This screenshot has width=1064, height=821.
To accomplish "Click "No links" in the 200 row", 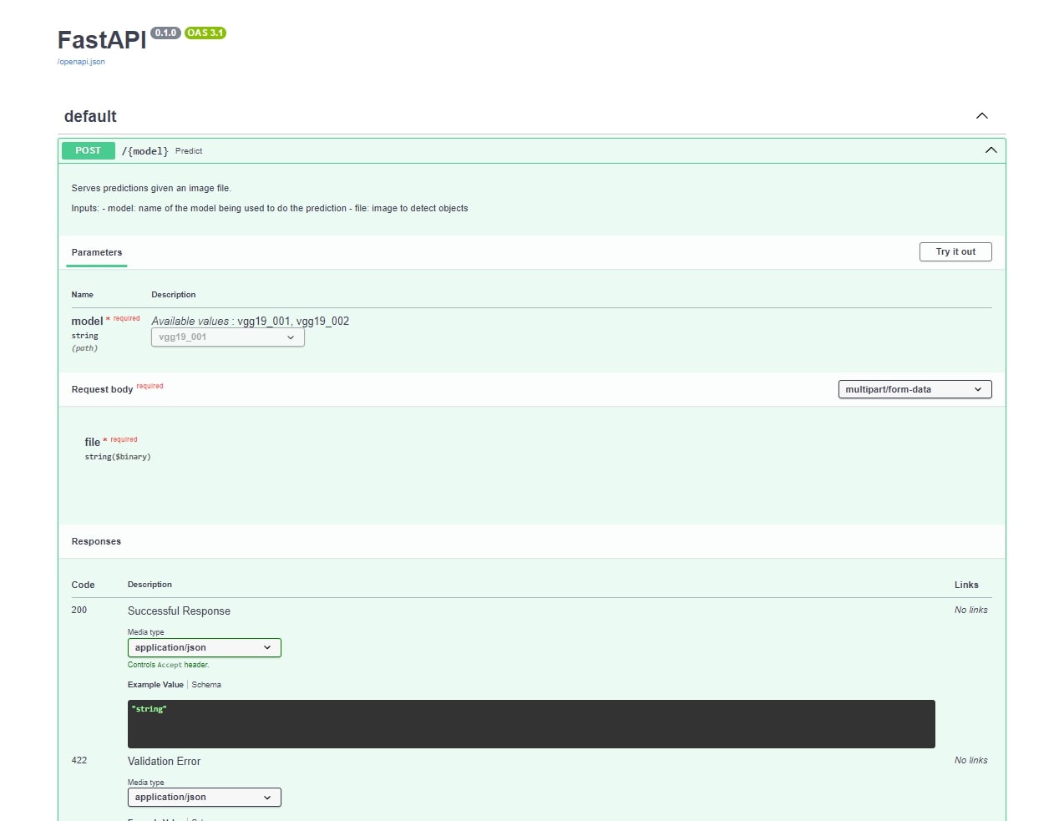I will [x=971, y=611].
